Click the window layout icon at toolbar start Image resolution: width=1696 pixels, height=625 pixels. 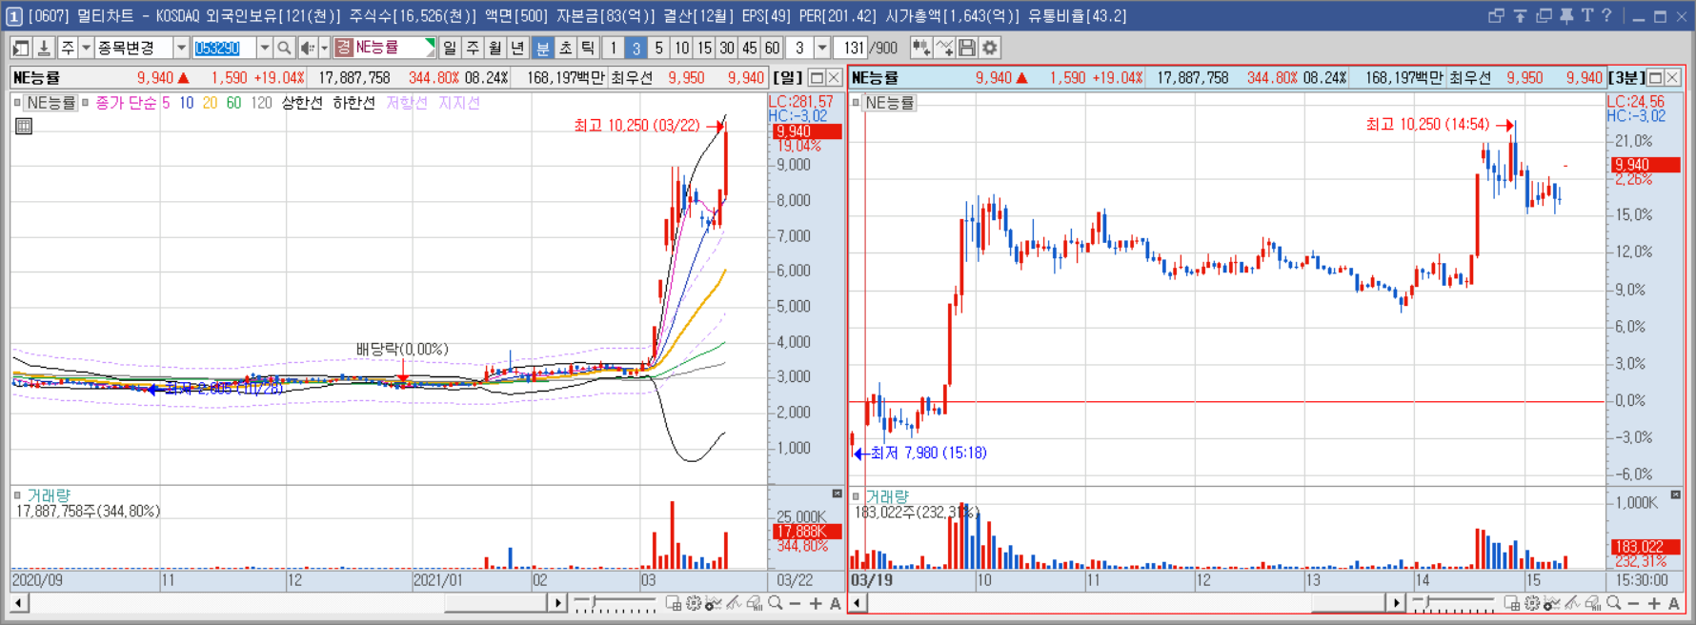(21, 48)
